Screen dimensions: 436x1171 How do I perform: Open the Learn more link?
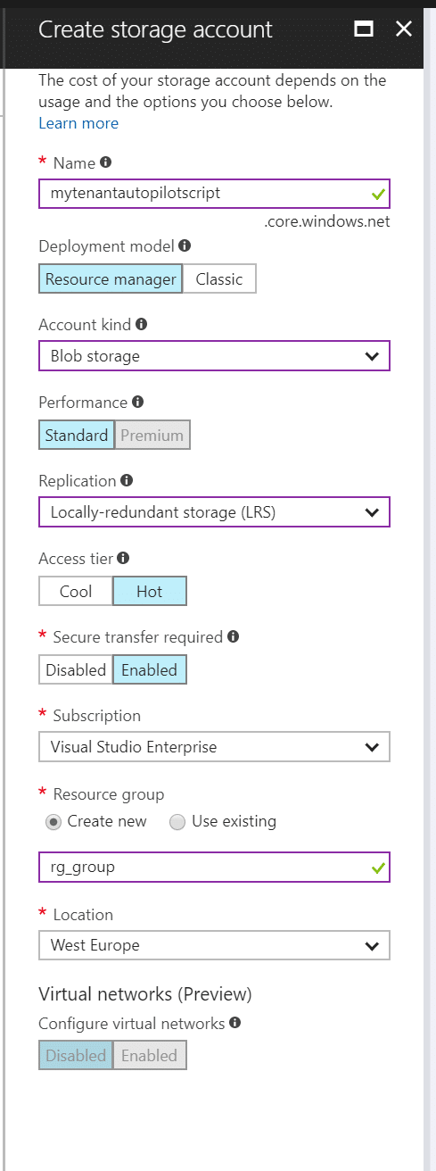(x=78, y=123)
